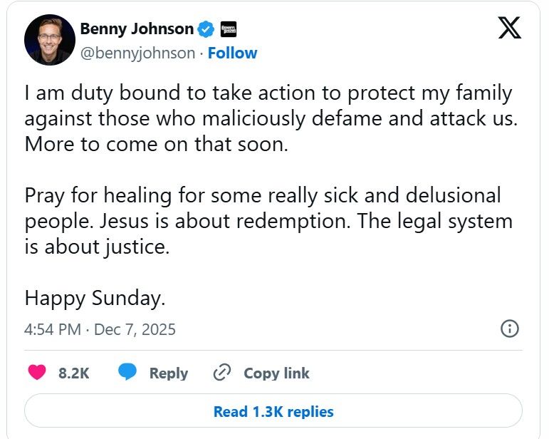This screenshot has height=439, width=549.
Task: Click the black affiliate badge beside the name
Action: tap(228, 29)
